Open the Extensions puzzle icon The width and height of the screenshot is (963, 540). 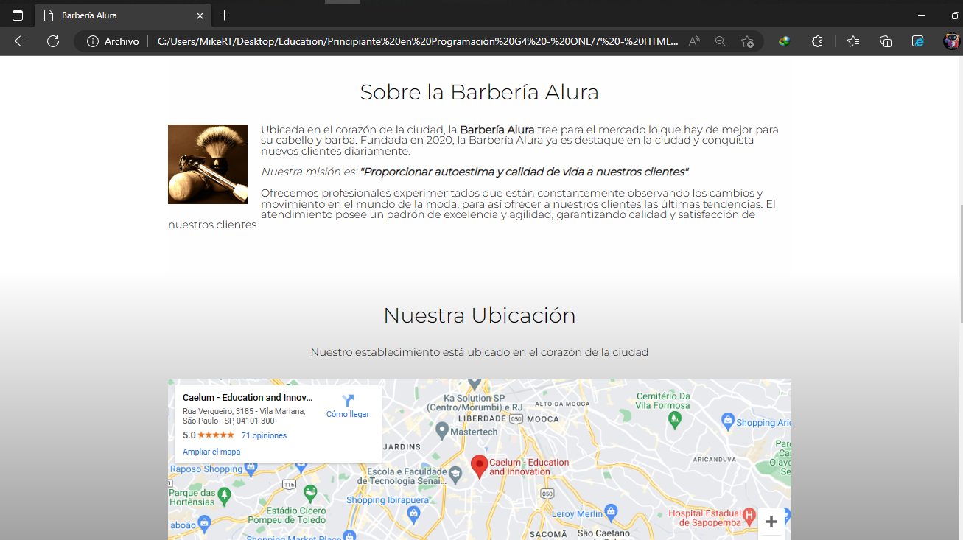pos(817,41)
